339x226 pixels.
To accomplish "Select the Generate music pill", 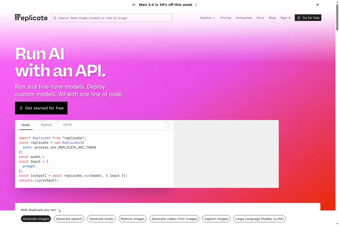I will pyautogui.click(x=101, y=219).
